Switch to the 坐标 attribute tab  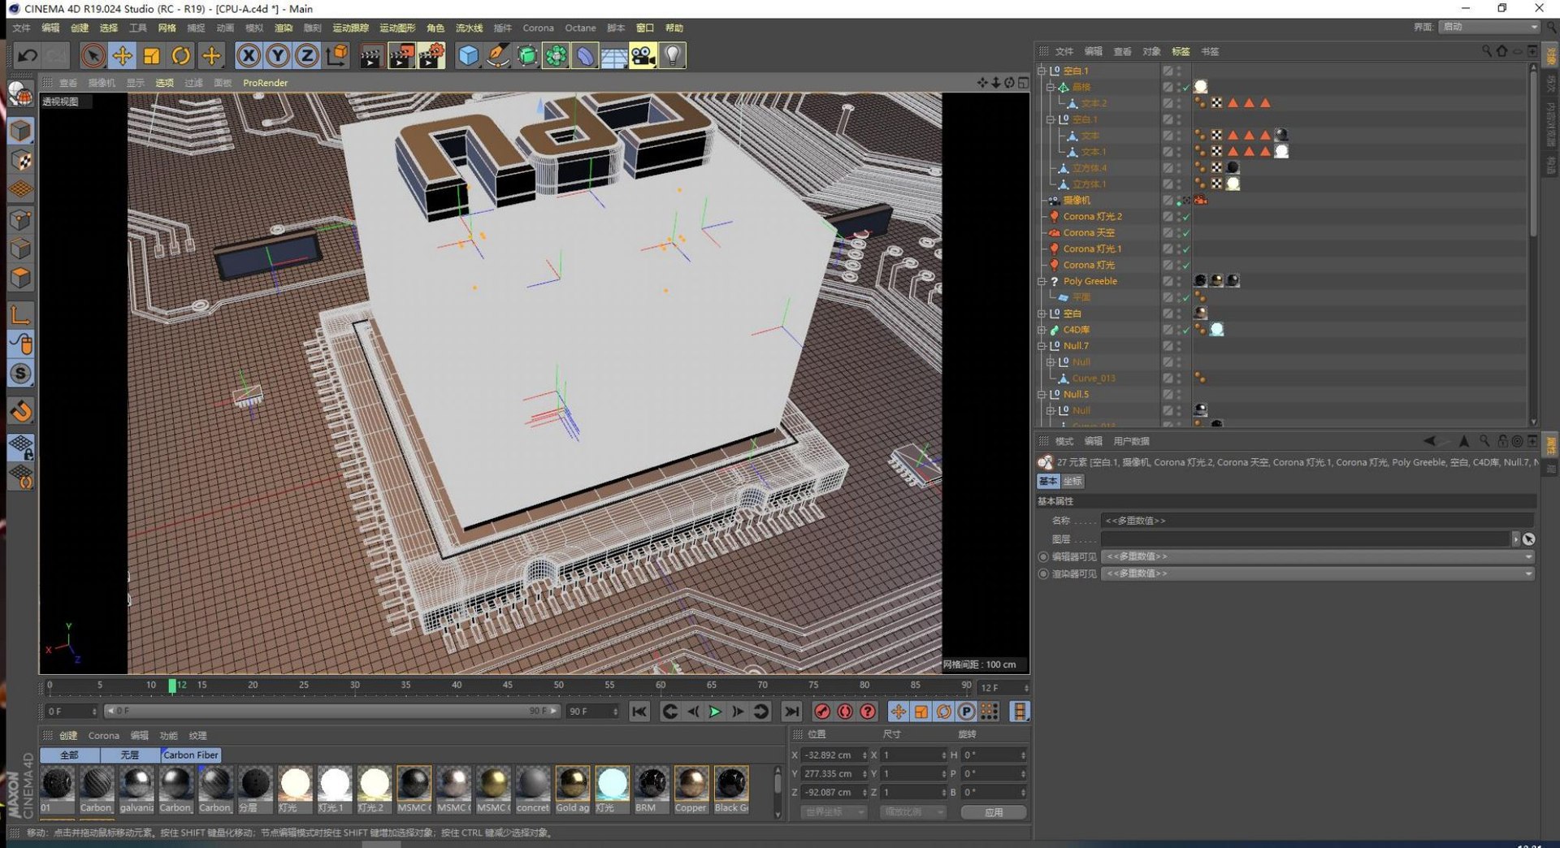pyautogui.click(x=1072, y=482)
